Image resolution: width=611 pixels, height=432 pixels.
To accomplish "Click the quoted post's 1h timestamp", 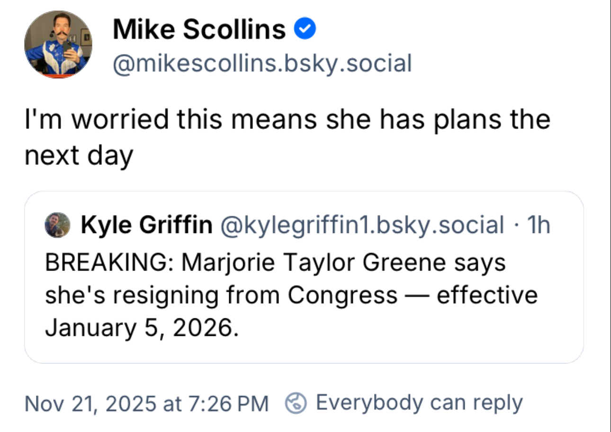I will coord(539,225).
